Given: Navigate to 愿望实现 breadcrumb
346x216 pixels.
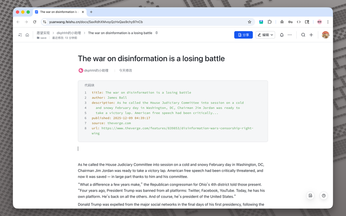Looking at the screenshot, I should 43,33.
